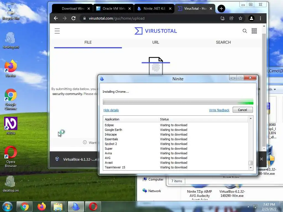Select the VirusTotal FILE tab

click(x=88, y=42)
